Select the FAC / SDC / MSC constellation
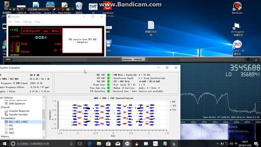The width and height of the screenshot is (261, 147). click(18, 122)
